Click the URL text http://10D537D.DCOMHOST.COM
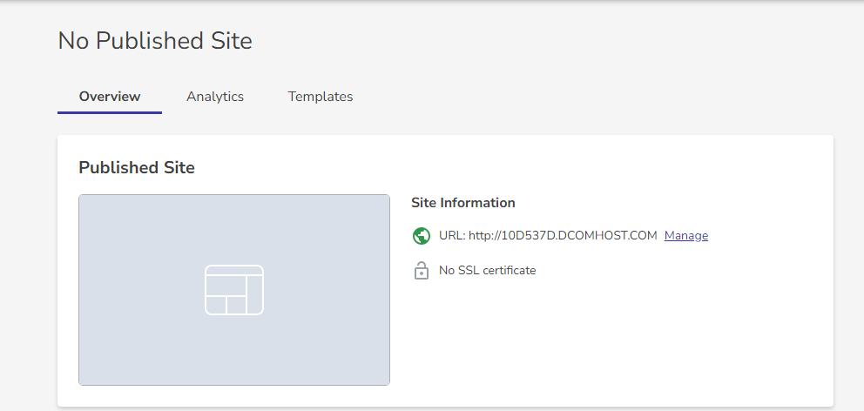 [563, 236]
